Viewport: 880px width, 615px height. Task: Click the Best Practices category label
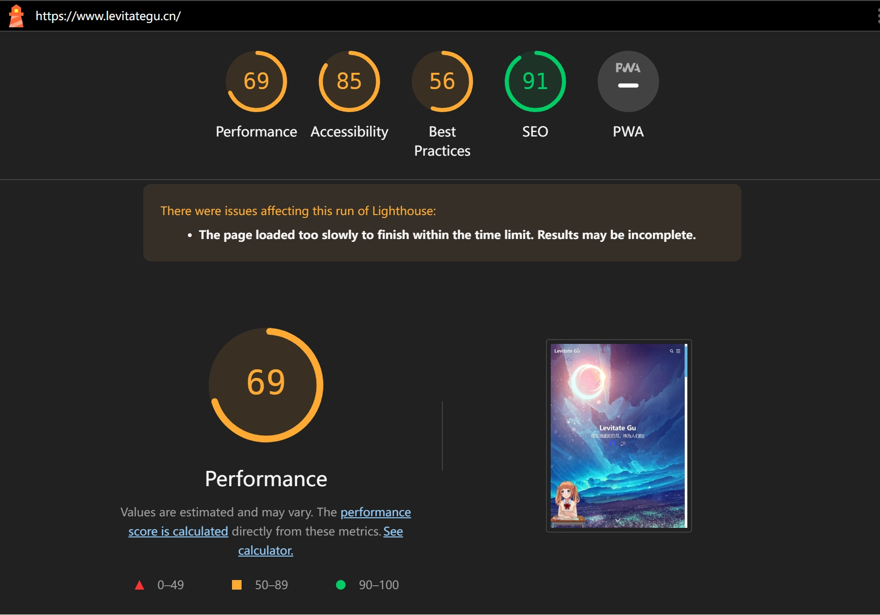[x=442, y=141]
